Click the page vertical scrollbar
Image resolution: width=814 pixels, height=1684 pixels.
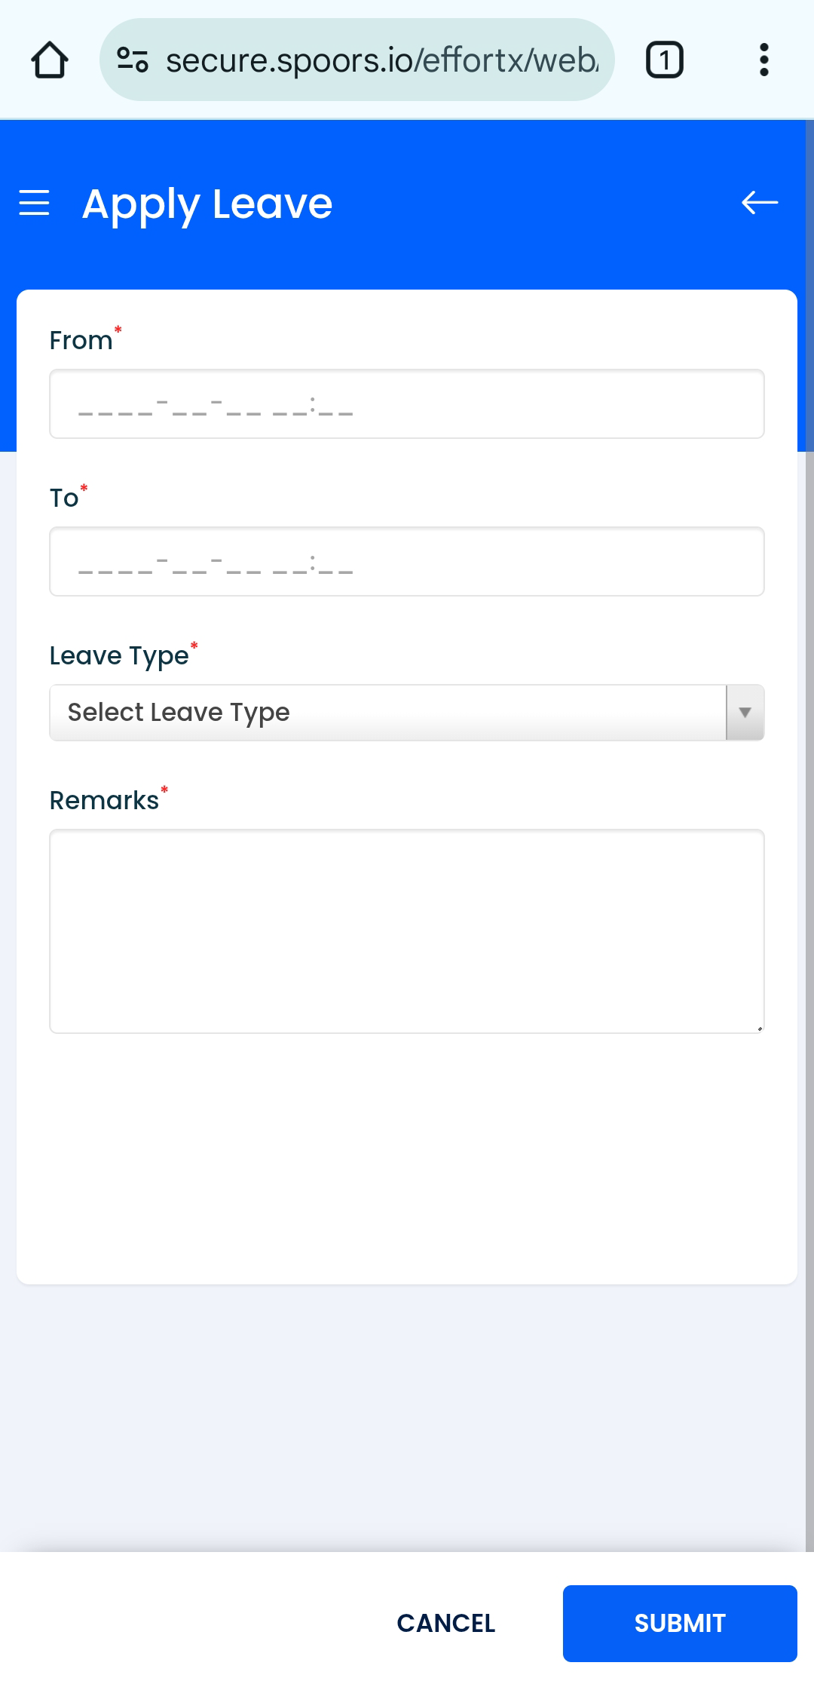tap(809, 830)
